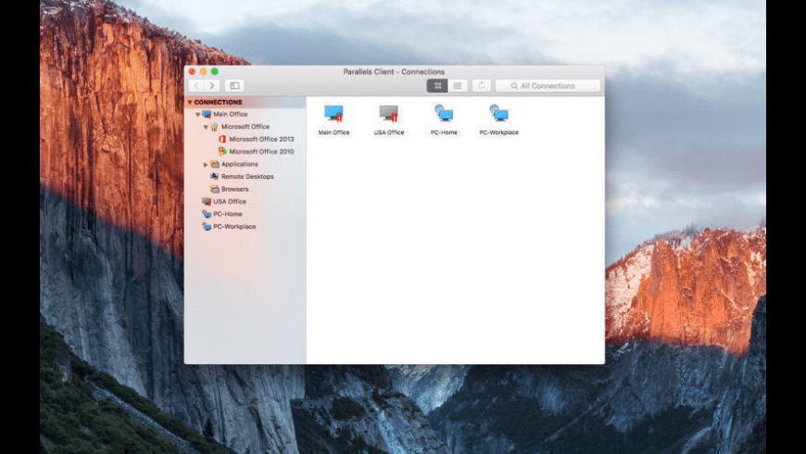Click the PC-Workplace connection icon in grid
The height and width of the screenshot is (454, 806).
click(498, 113)
